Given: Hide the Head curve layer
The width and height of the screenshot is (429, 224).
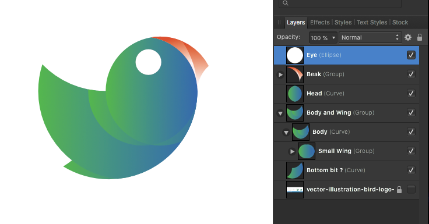Looking at the screenshot, I should tap(411, 93).
